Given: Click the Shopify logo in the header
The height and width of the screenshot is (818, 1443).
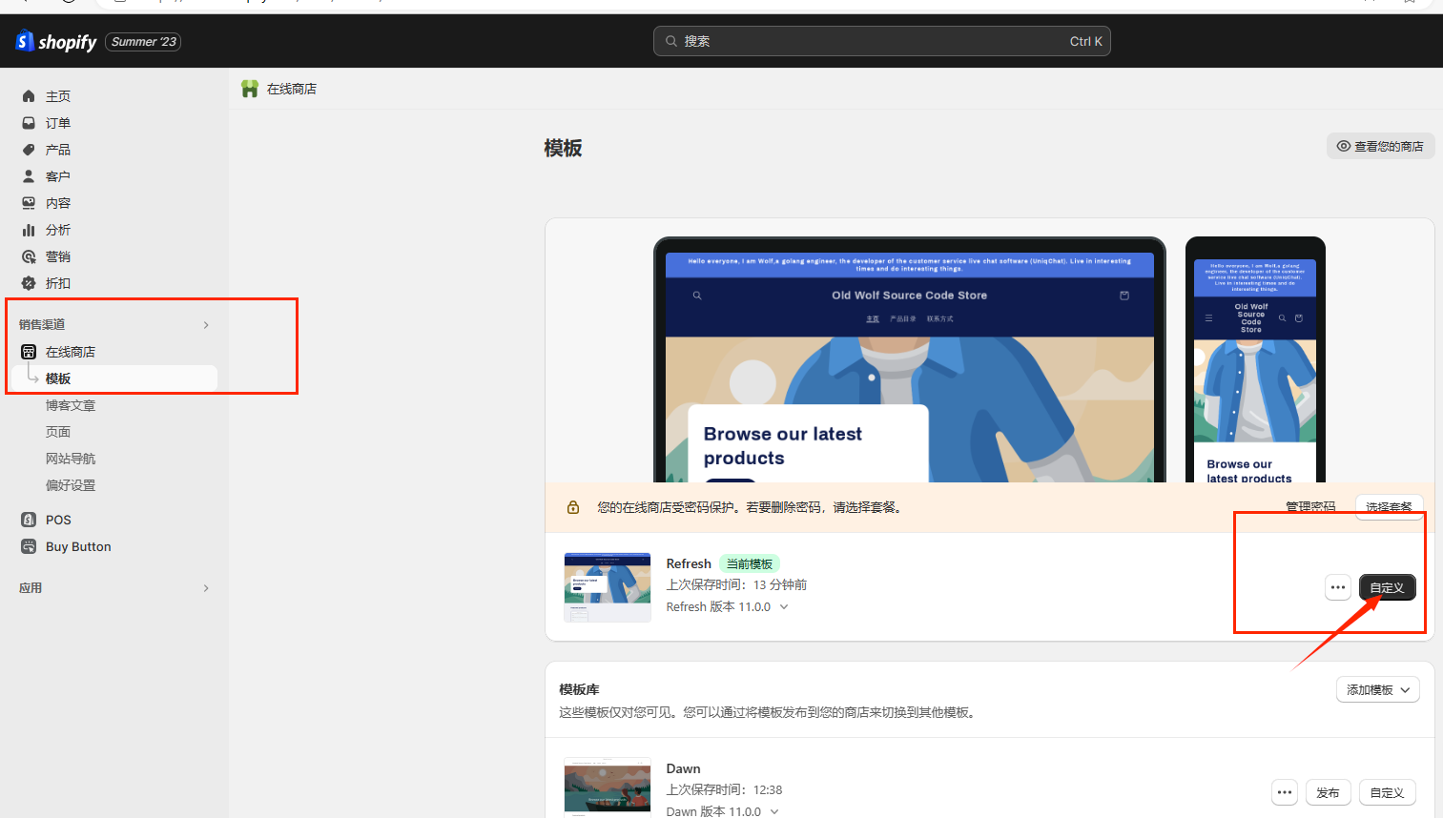Looking at the screenshot, I should point(55,41).
